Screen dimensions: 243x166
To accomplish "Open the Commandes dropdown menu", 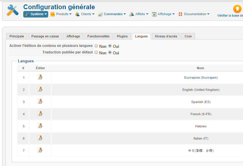I will tap(112, 14).
